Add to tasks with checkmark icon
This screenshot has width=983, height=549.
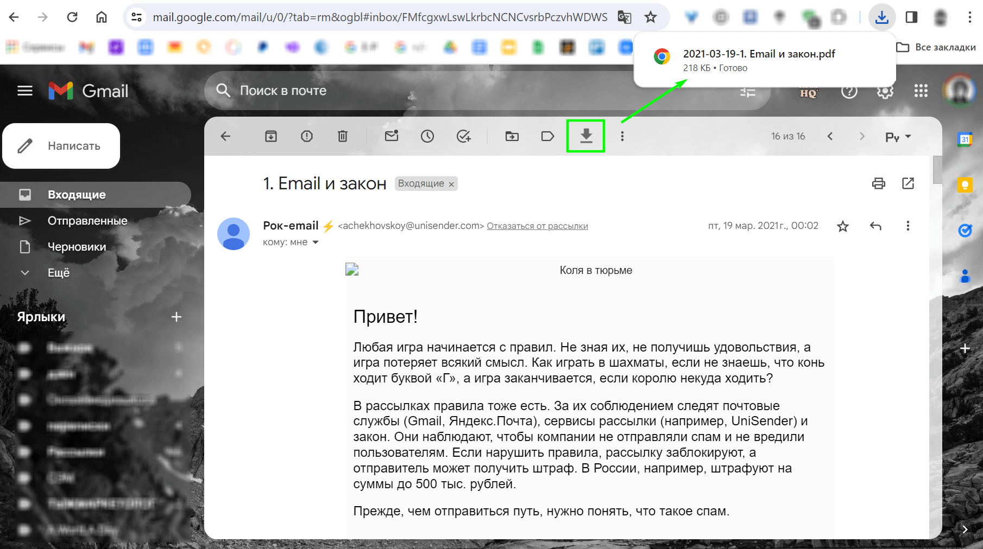[463, 136]
